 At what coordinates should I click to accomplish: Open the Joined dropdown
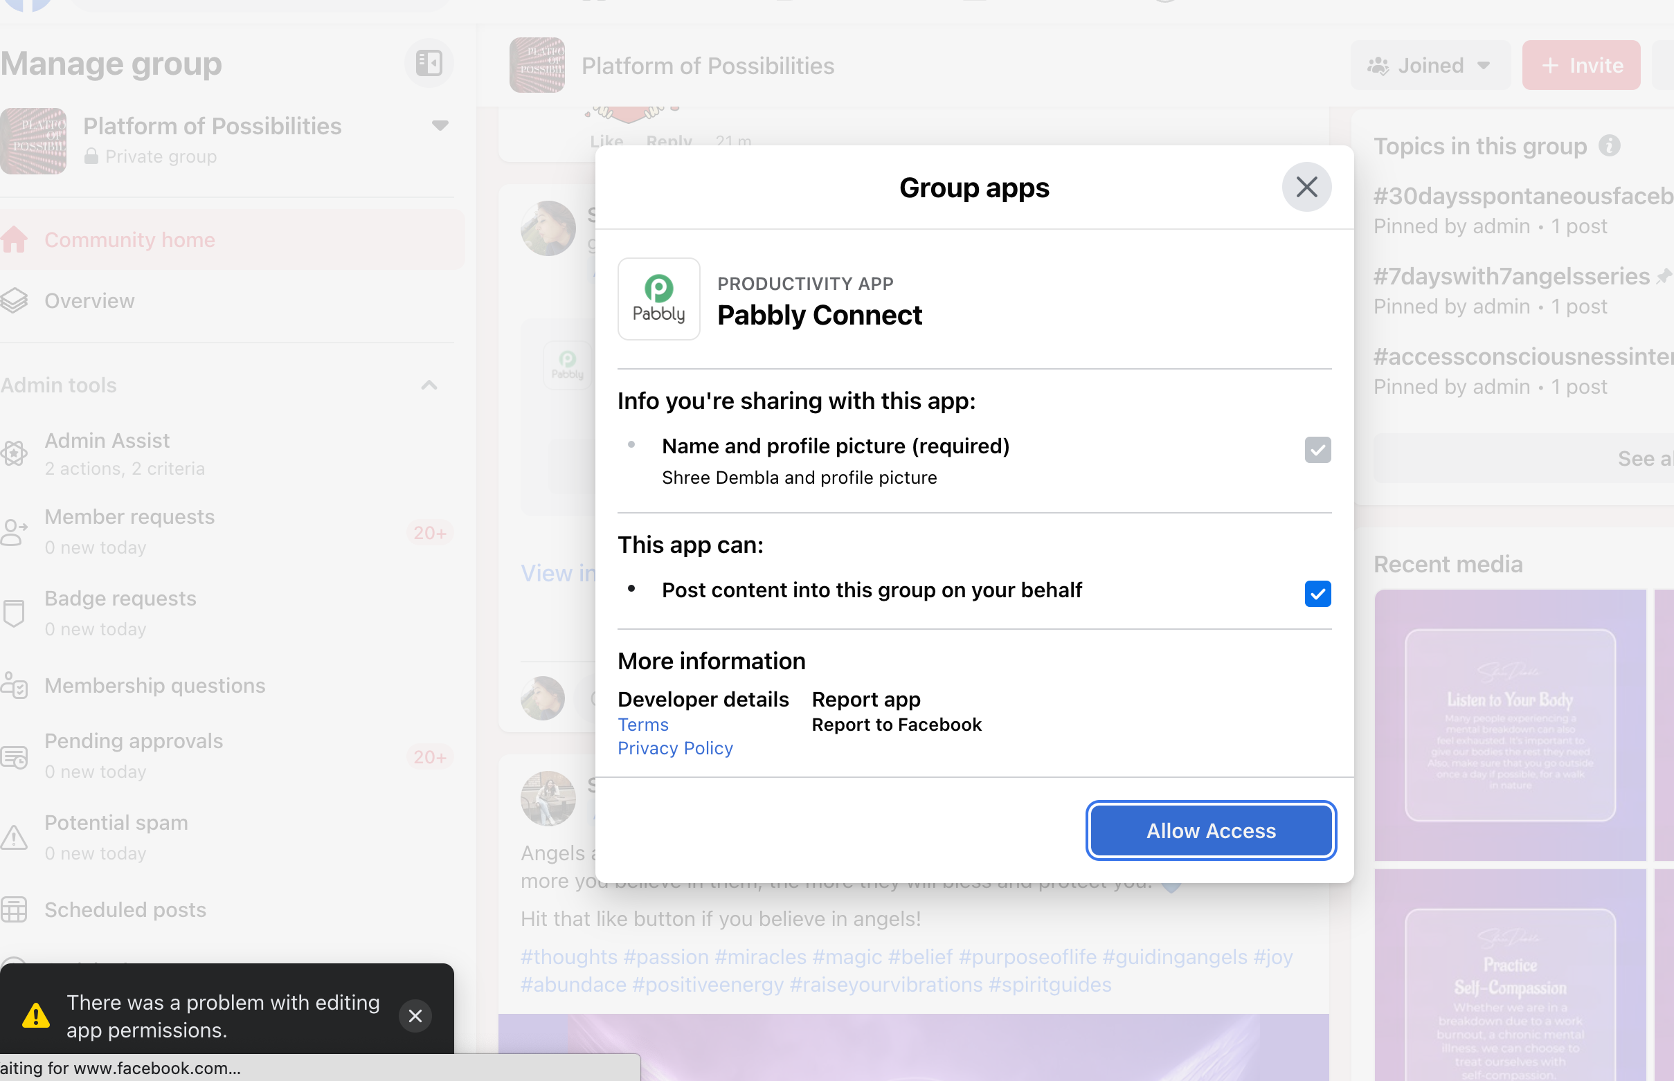(1430, 65)
